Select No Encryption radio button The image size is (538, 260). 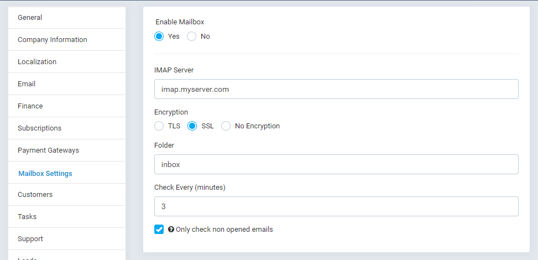(226, 126)
